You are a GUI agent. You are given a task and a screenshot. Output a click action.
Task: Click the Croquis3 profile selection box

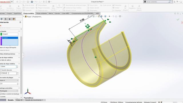[x=10, y=34]
